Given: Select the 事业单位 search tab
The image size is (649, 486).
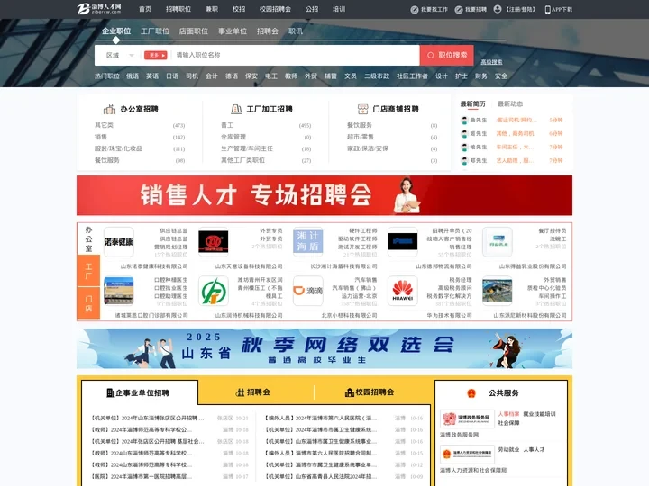Looking at the screenshot, I should click(233, 31).
